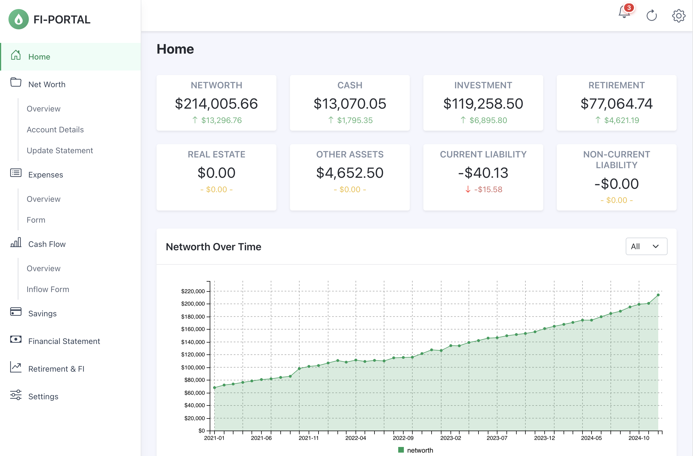
Task: Click the Home house icon
Action: point(16,55)
